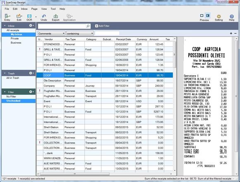Open the Edit toolbar icon

pyautogui.click(x=19, y=16)
